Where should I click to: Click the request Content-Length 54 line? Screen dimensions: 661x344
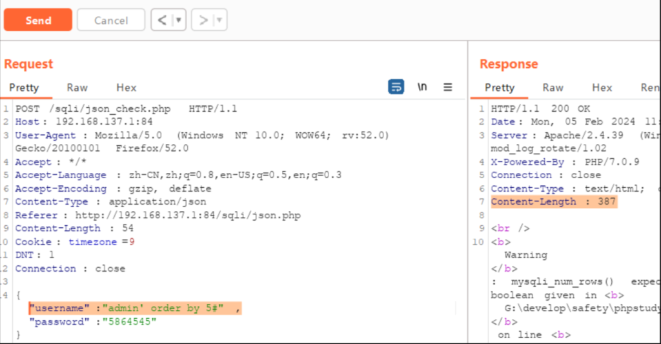pos(74,228)
